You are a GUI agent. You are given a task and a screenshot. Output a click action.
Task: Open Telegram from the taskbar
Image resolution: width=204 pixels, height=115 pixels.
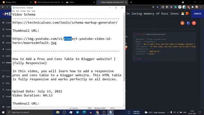coord(77,112)
